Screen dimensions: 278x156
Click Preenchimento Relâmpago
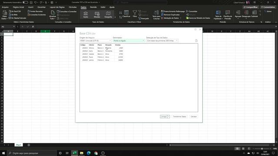coord(173,11)
